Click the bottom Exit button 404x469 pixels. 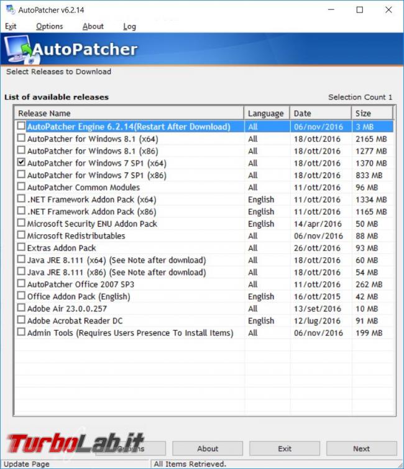(285, 448)
